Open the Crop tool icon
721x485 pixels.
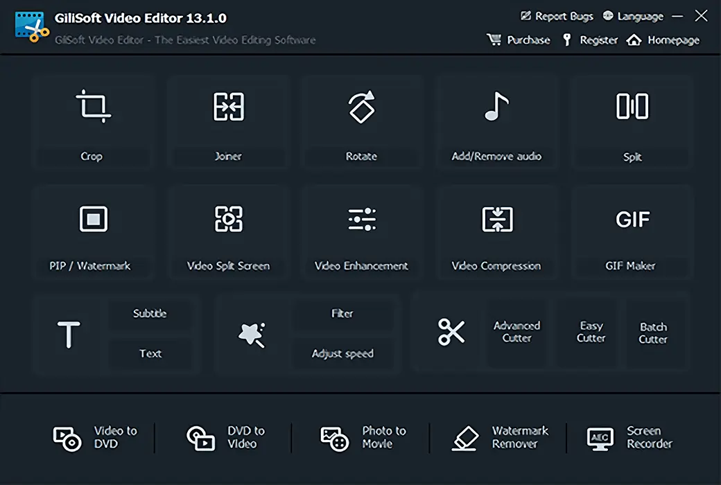point(94,106)
